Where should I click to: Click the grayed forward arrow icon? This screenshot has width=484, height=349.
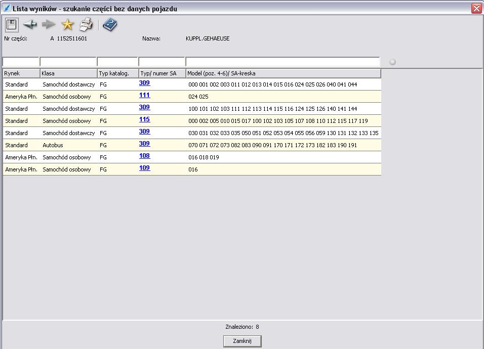tap(49, 24)
